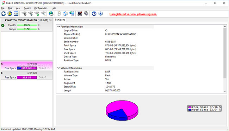Click the Volume label row
This screenshot has width=229, height=131.
(70, 38)
